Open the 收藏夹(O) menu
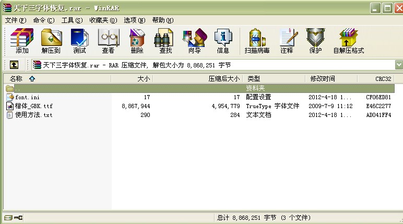This screenshot has height=224, width=403. (x=103, y=20)
